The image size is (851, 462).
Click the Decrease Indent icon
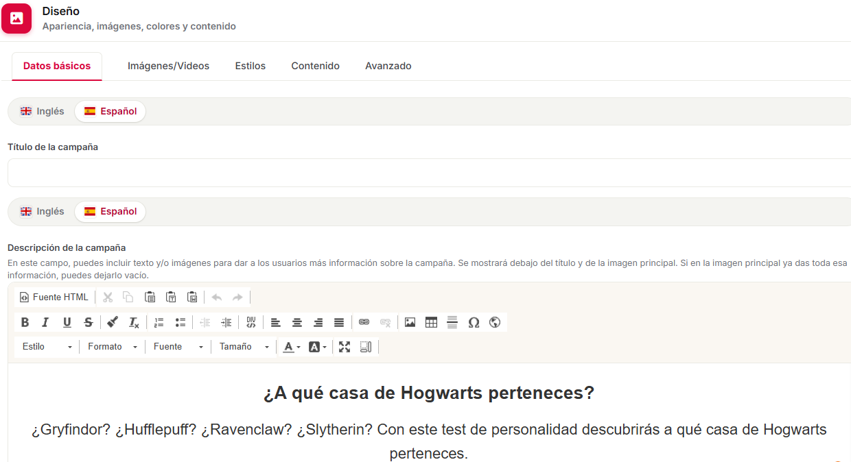click(205, 322)
